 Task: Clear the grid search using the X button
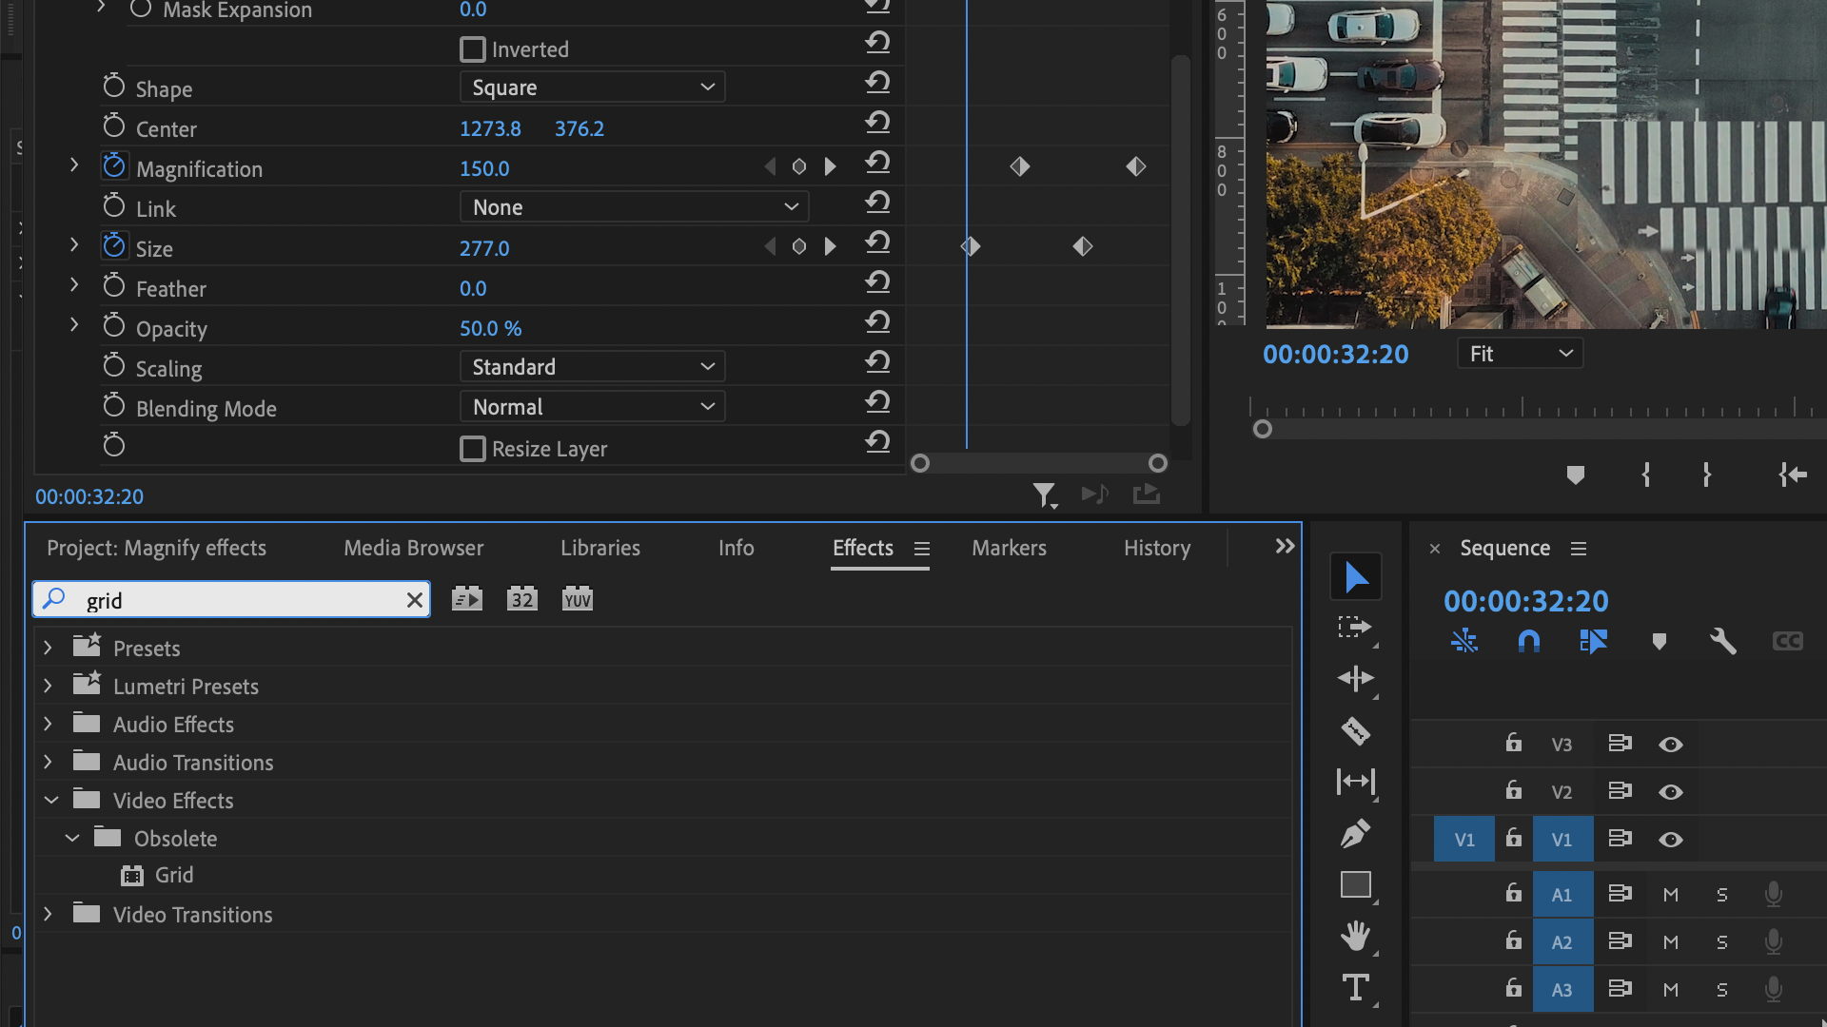tap(414, 599)
